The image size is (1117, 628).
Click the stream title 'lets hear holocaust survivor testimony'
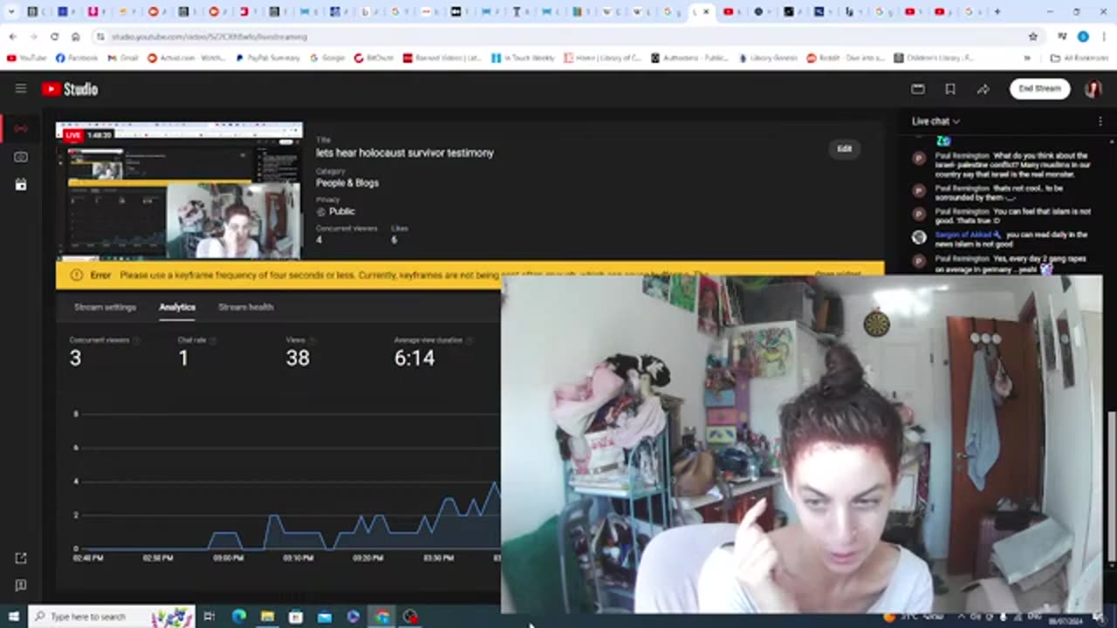(405, 153)
